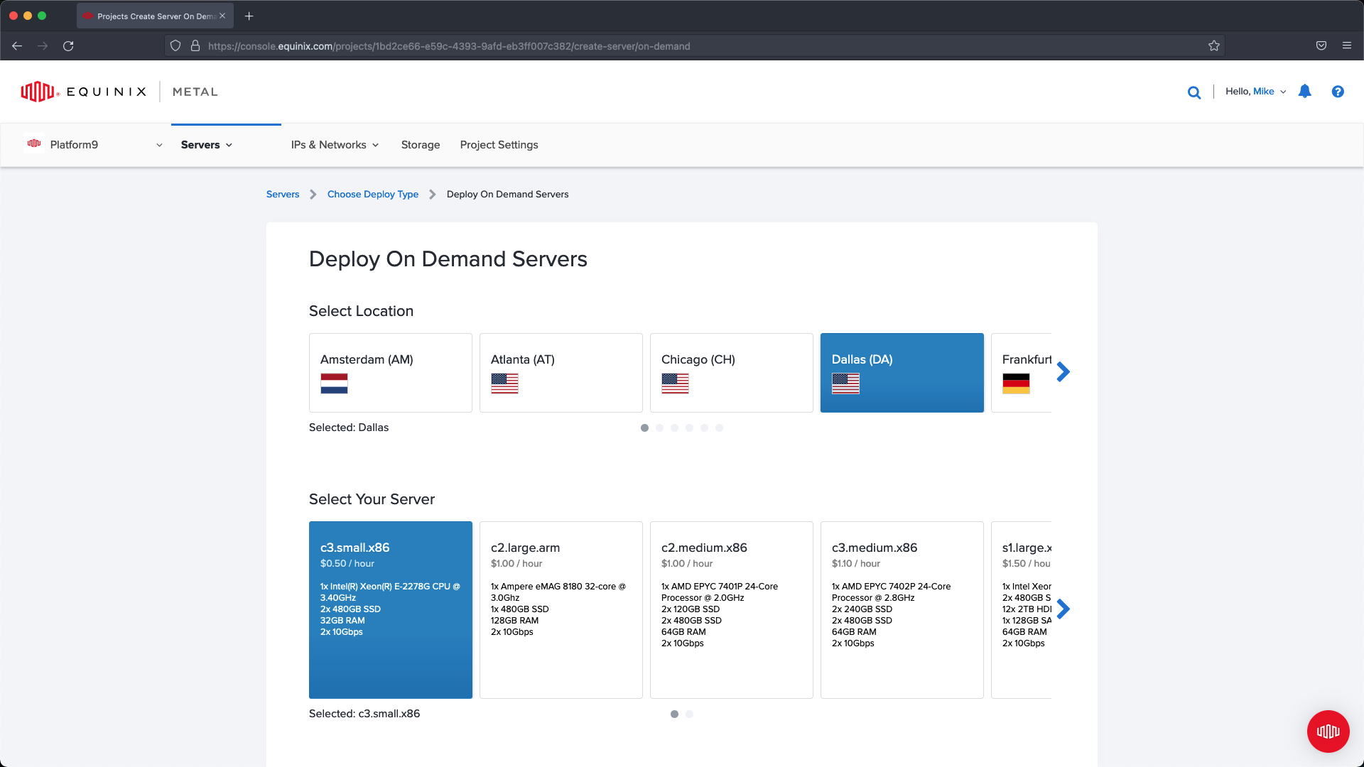
Task: Select c3.small.x86 server
Action: click(x=391, y=610)
